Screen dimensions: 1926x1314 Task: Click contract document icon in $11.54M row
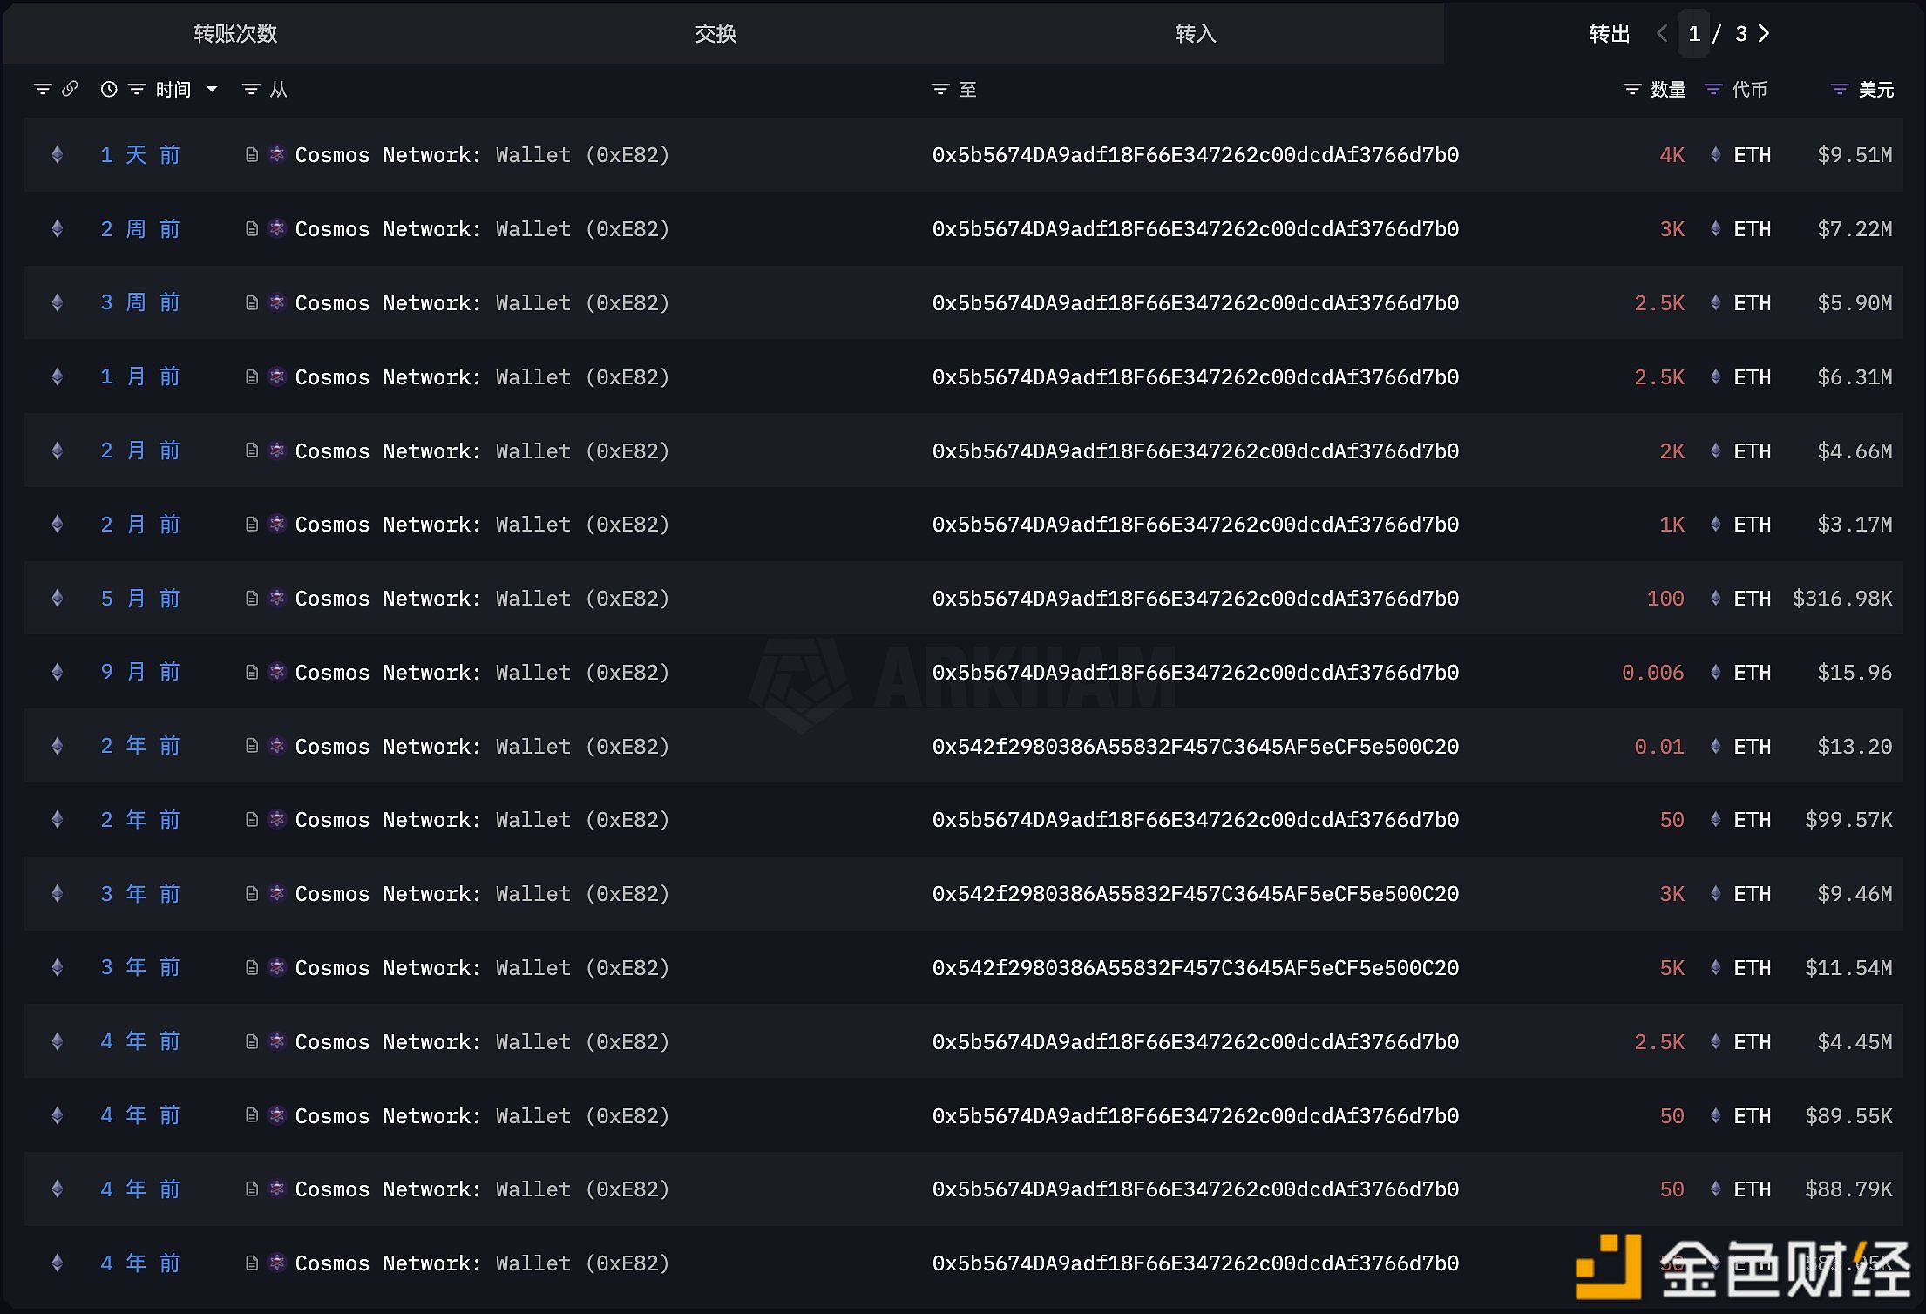[252, 968]
